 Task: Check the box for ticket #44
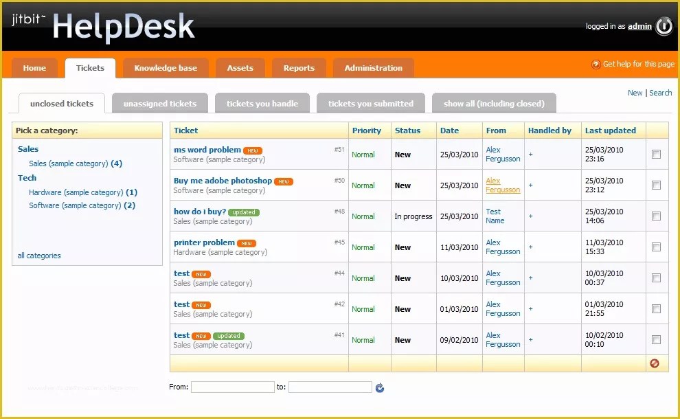[656, 278]
